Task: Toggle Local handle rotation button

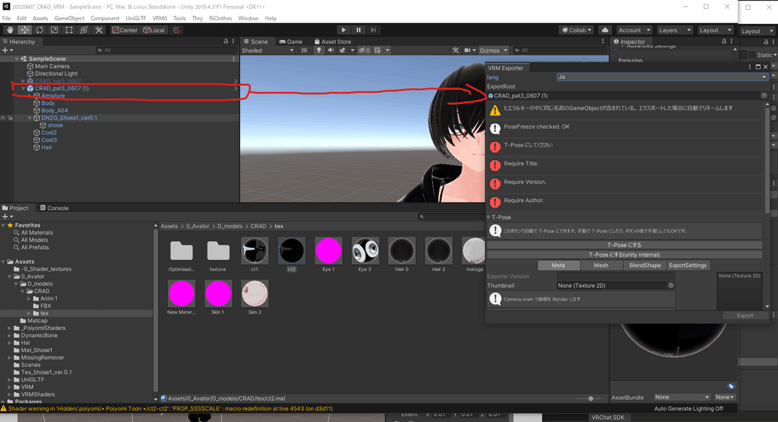Action: 153,30
